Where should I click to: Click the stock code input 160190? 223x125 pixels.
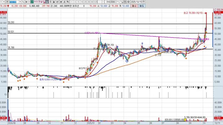click(14, 2)
